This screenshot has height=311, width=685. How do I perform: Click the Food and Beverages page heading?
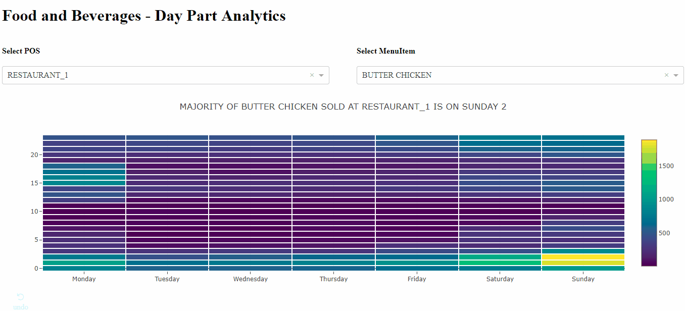click(x=144, y=16)
